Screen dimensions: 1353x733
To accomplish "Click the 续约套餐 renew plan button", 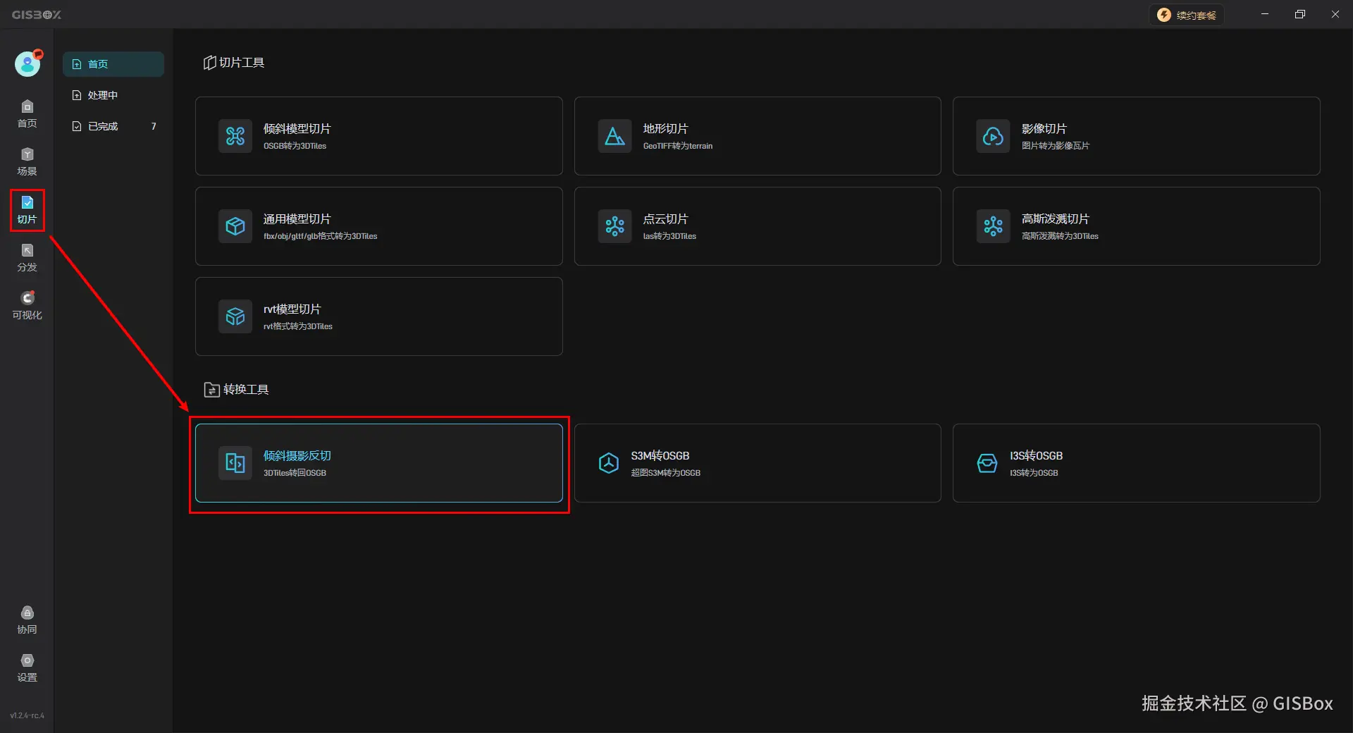I will coord(1187,15).
